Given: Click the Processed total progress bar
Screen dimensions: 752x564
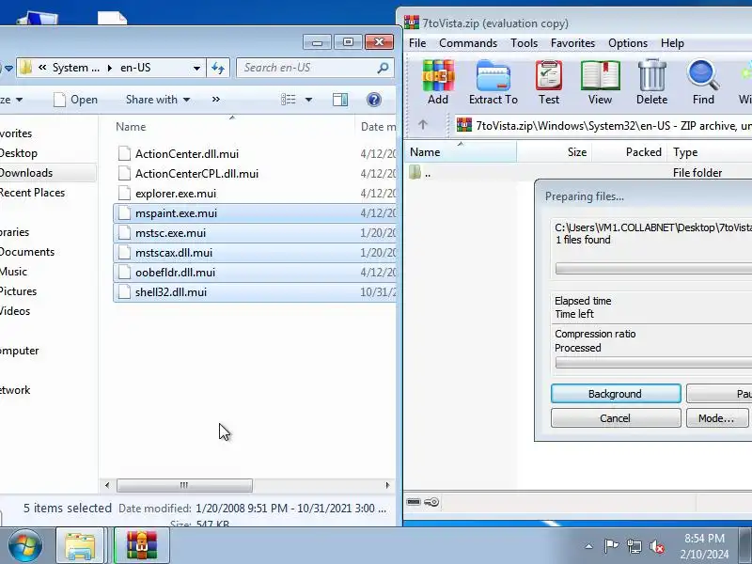Looking at the screenshot, I should pos(653,363).
